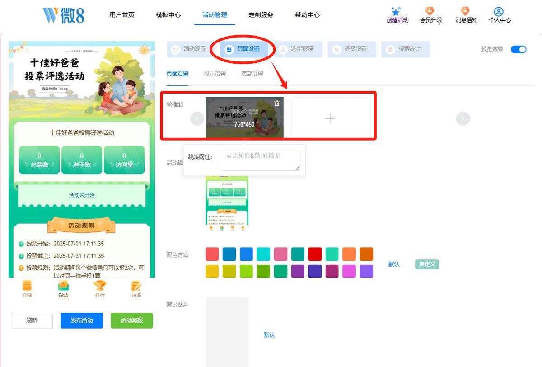Open 个人中心 profile icon

[499, 11]
